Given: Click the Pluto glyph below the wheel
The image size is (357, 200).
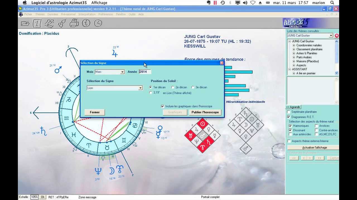Looking at the screenshot, I should pyautogui.click(x=120, y=169).
